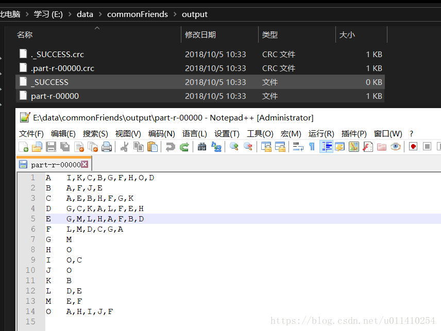This screenshot has width=441, height=331.
Task: Open the 运行(R) menu
Action: [x=321, y=134]
